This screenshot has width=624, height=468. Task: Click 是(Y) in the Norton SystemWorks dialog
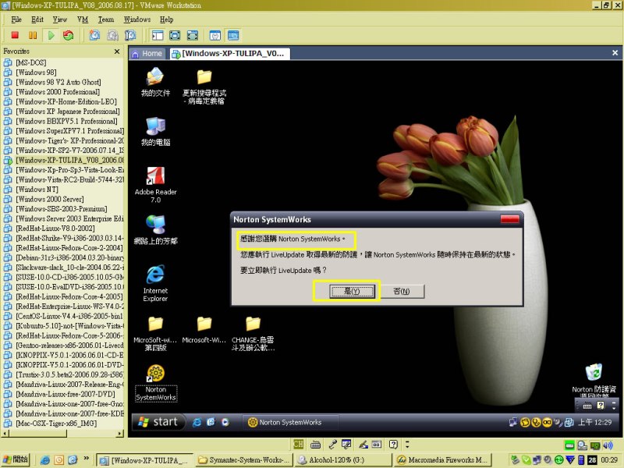point(352,291)
